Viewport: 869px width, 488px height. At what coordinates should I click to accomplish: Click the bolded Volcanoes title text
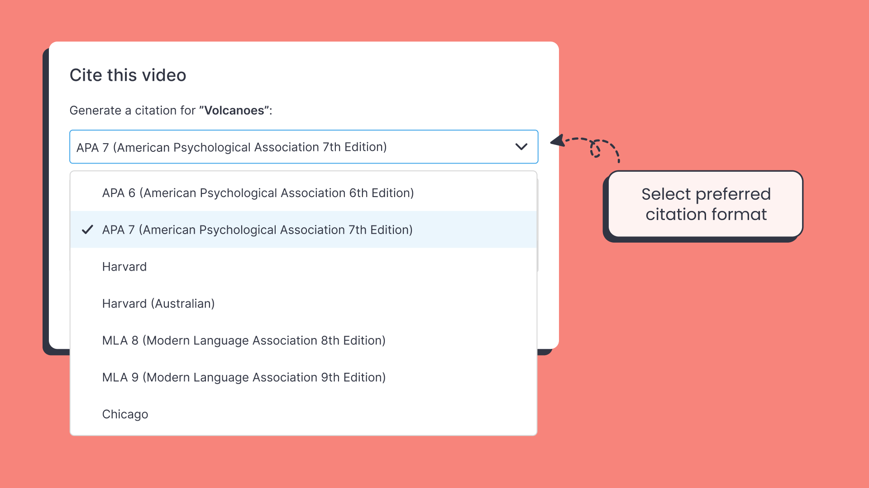point(234,110)
